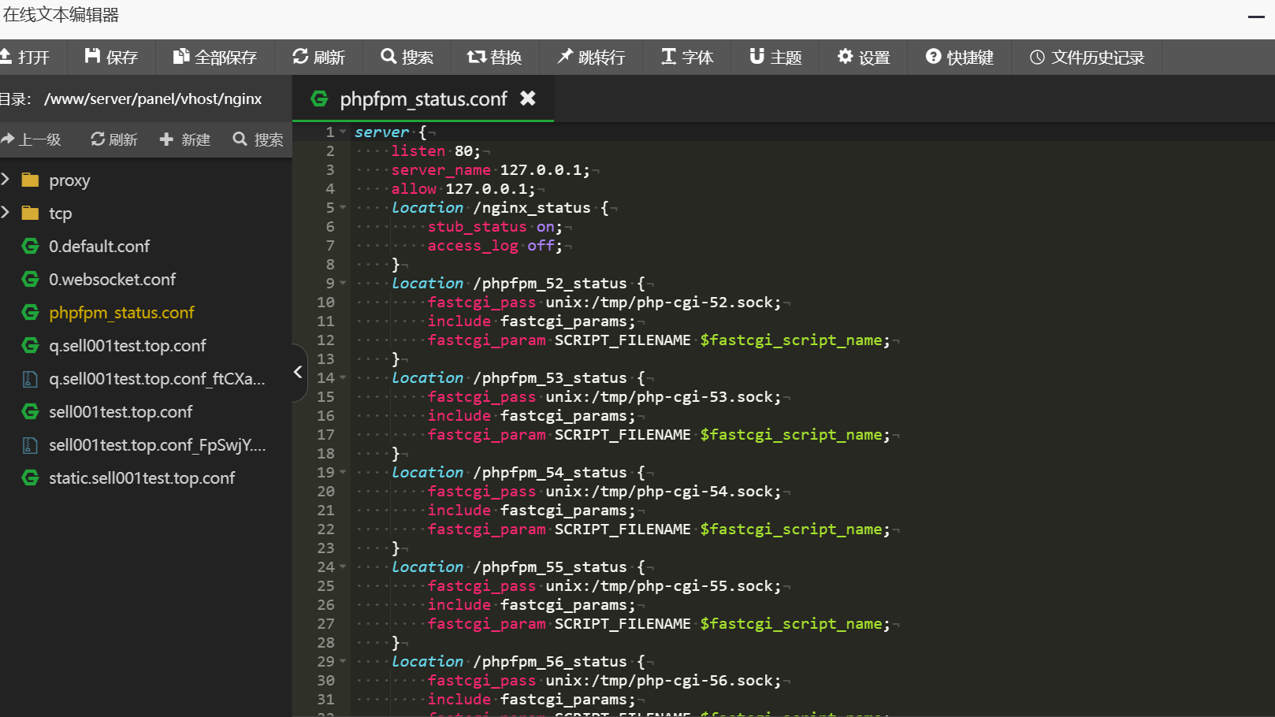
Task: Open file 0.default.conf
Action: [99, 247]
